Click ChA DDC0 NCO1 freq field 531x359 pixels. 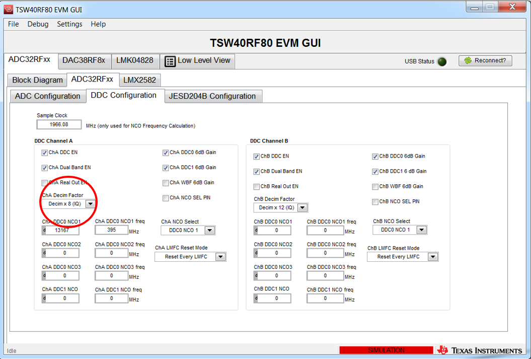pyautogui.click(x=111, y=230)
